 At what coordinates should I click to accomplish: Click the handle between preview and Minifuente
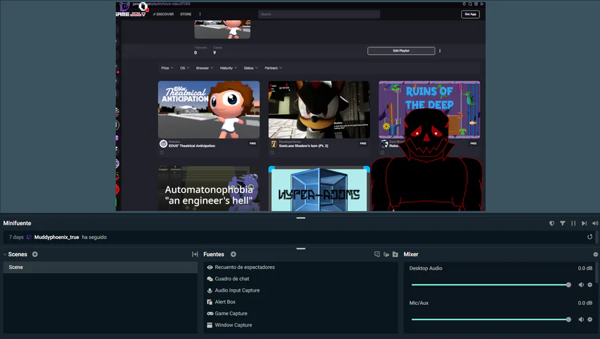point(301,218)
